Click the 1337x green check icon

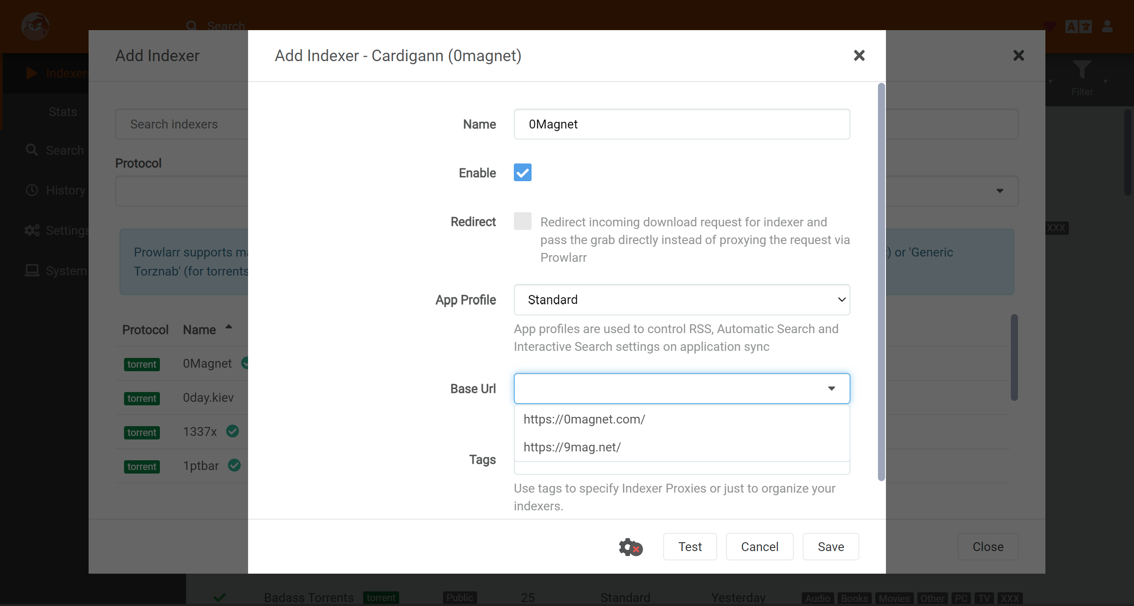[x=233, y=431]
